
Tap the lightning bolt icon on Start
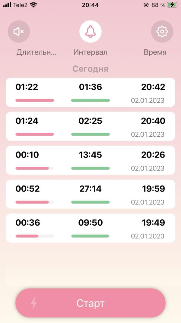[x=34, y=303]
